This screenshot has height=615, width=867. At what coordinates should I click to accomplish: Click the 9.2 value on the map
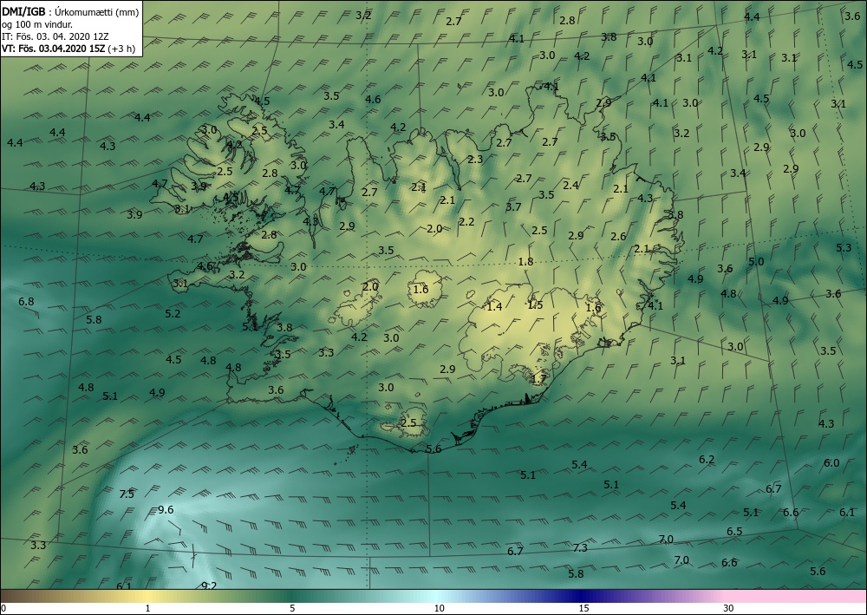[209, 586]
